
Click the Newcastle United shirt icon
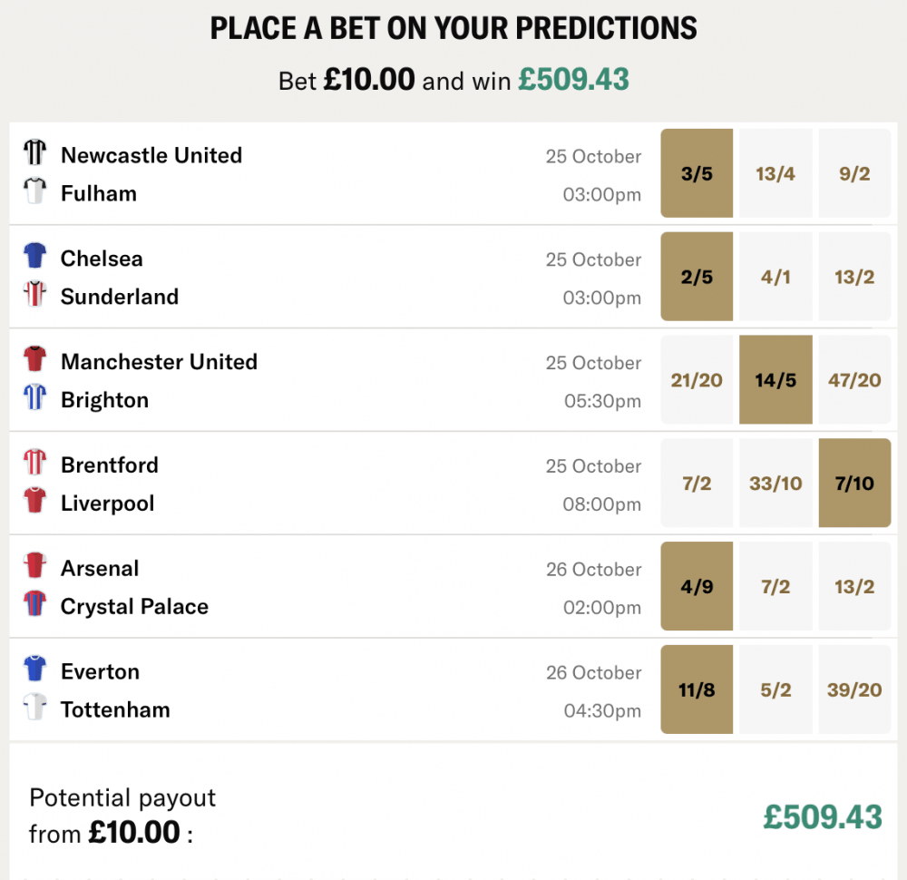[x=34, y=152]
